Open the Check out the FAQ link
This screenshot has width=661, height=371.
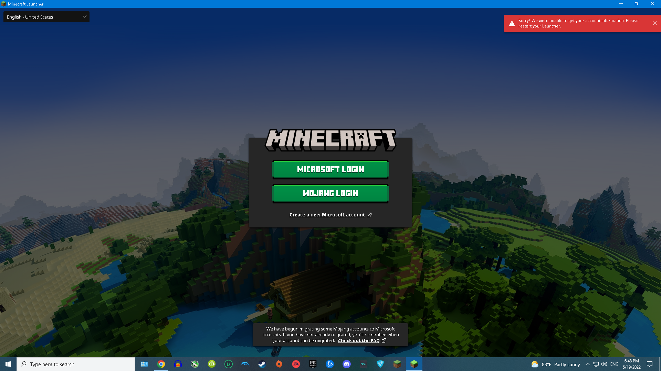point(359,341)
